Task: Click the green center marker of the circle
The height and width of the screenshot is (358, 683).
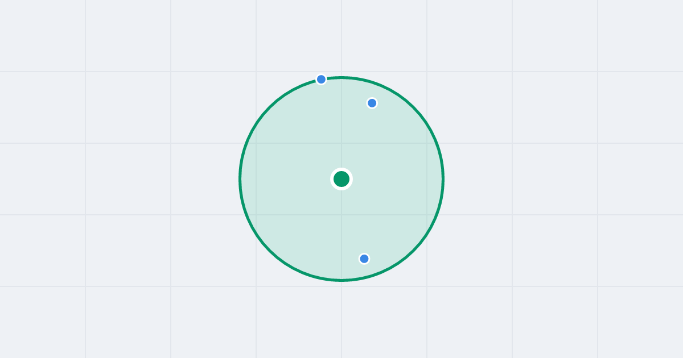Action: (x=341, y=179)
